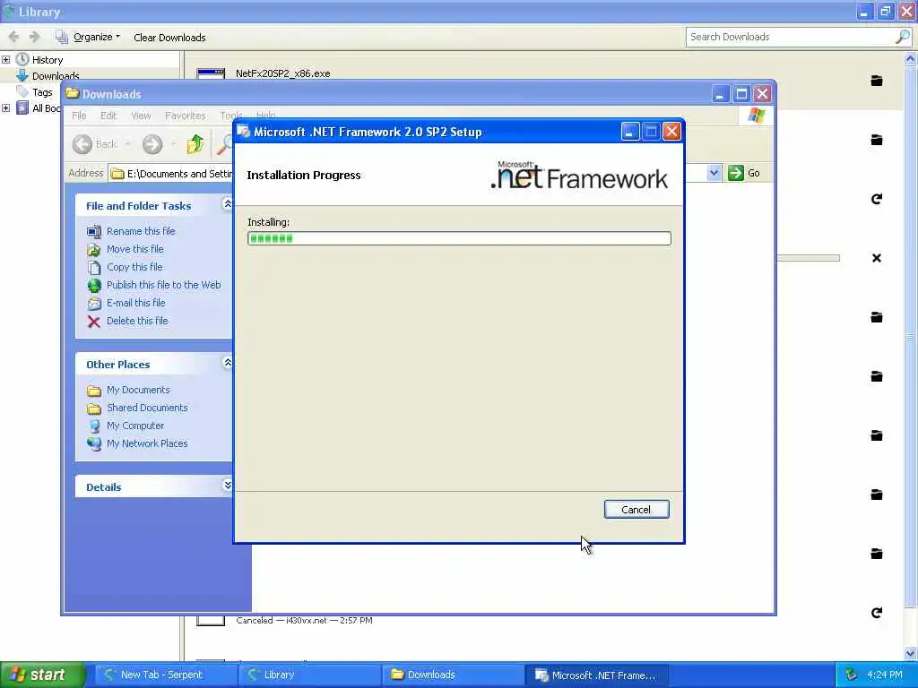Click the Forward arrow in Downloads window
Viewport: 918px width, 688px height.
[x=152, y=144]
